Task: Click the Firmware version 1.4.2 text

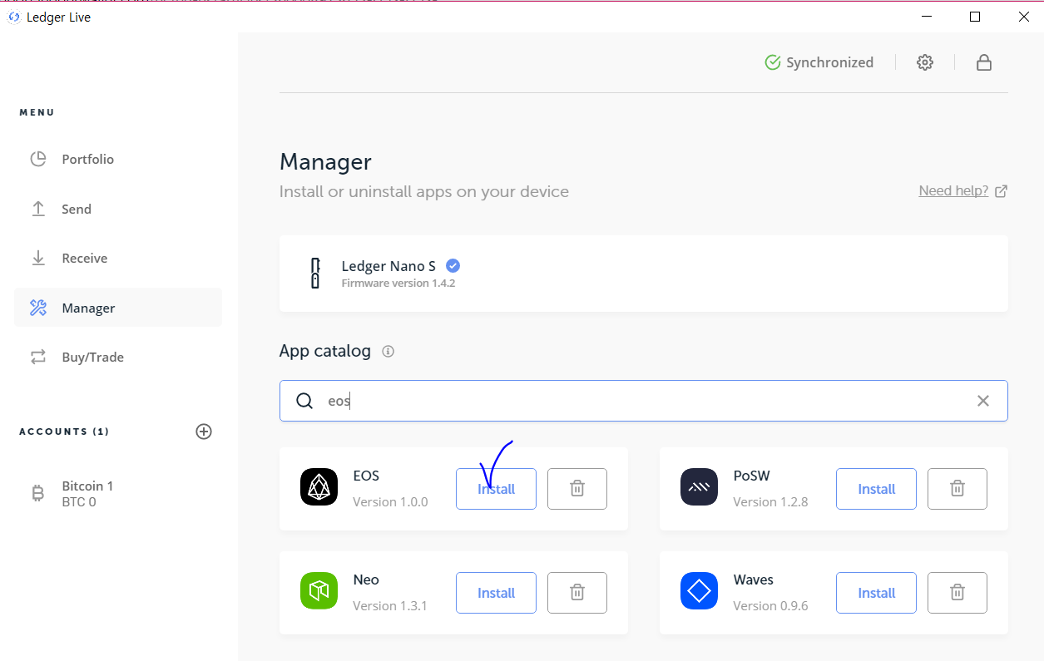Action: tap(398, 284)
